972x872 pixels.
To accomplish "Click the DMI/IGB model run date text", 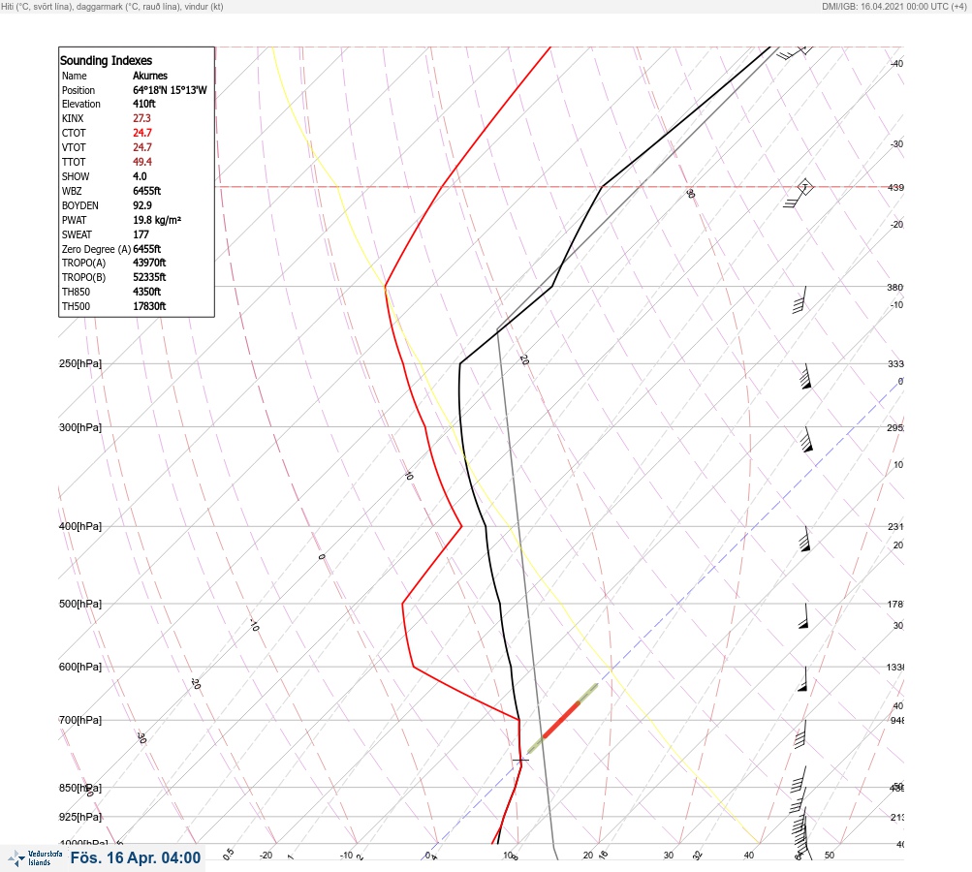I will (894, 7).
